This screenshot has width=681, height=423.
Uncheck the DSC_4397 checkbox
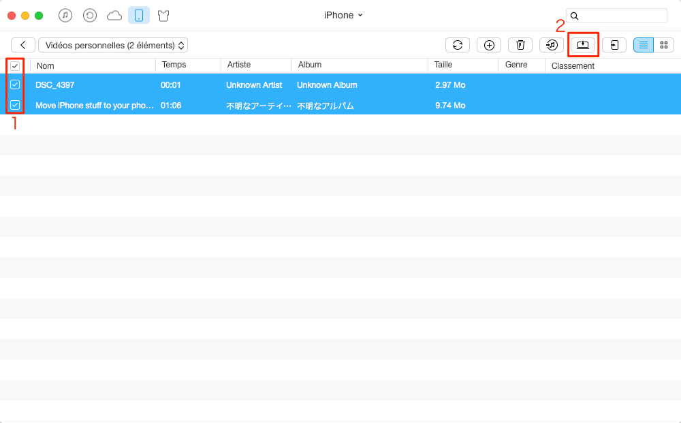(15, 84)
